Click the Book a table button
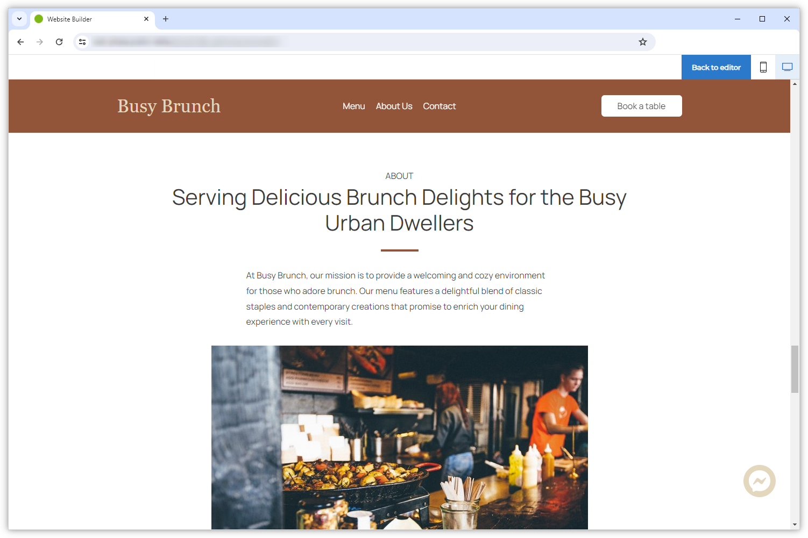The image size is (808, 538). coord(641,106)
